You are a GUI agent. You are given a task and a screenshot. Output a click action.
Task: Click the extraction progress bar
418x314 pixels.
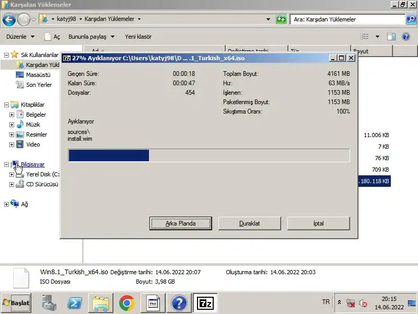pos(208,155)
